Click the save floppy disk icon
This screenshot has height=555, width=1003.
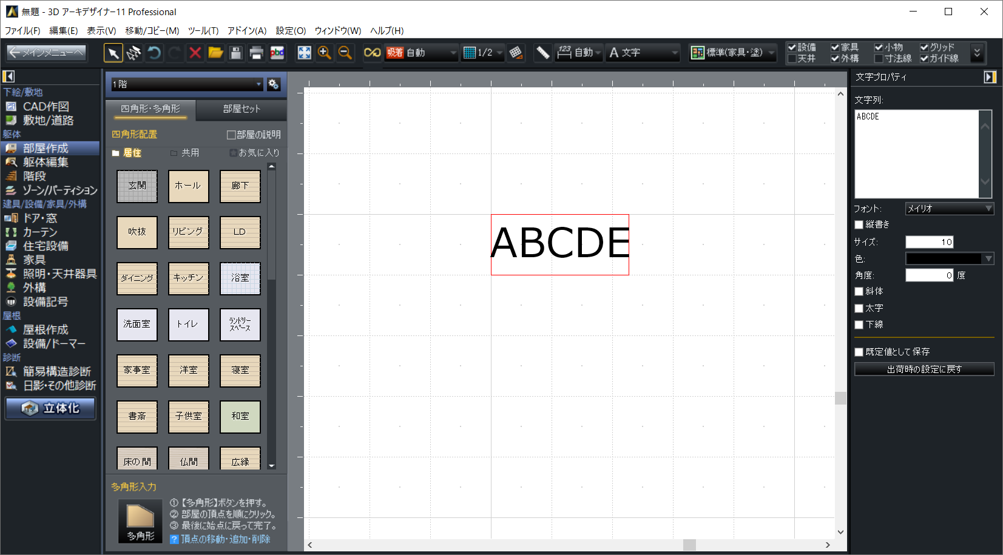tap(236, 53)
